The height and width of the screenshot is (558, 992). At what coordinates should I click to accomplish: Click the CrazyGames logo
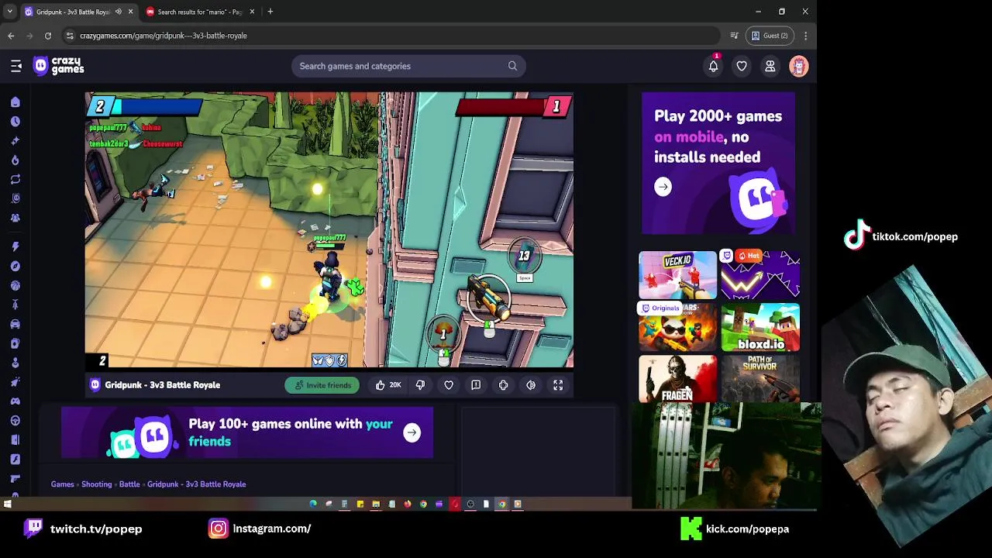pyautogui.click(x=59, y=66)
